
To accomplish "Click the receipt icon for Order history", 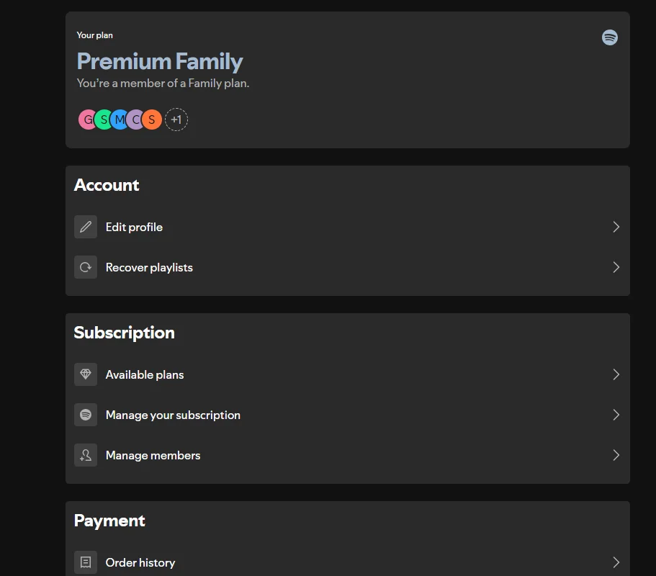I will (x=86, y=562).
